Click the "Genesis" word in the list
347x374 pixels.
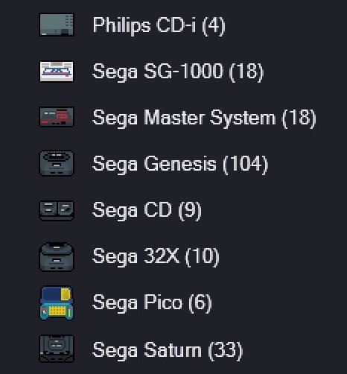(x=180, y=164)
